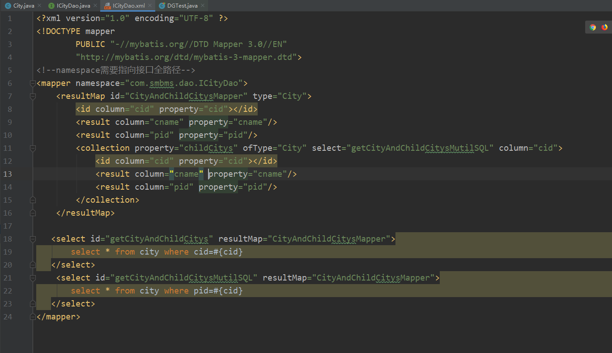This screenshot has width=612, height=353.
Task: Click "where cid=#{cid}" in line 19 query
Action: (x=204, y=252)
